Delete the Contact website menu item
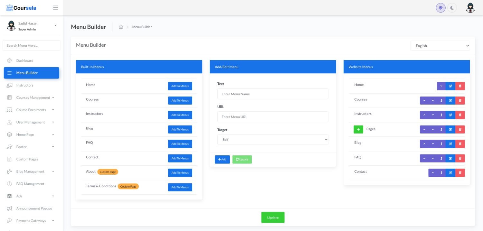 [460, 173]
